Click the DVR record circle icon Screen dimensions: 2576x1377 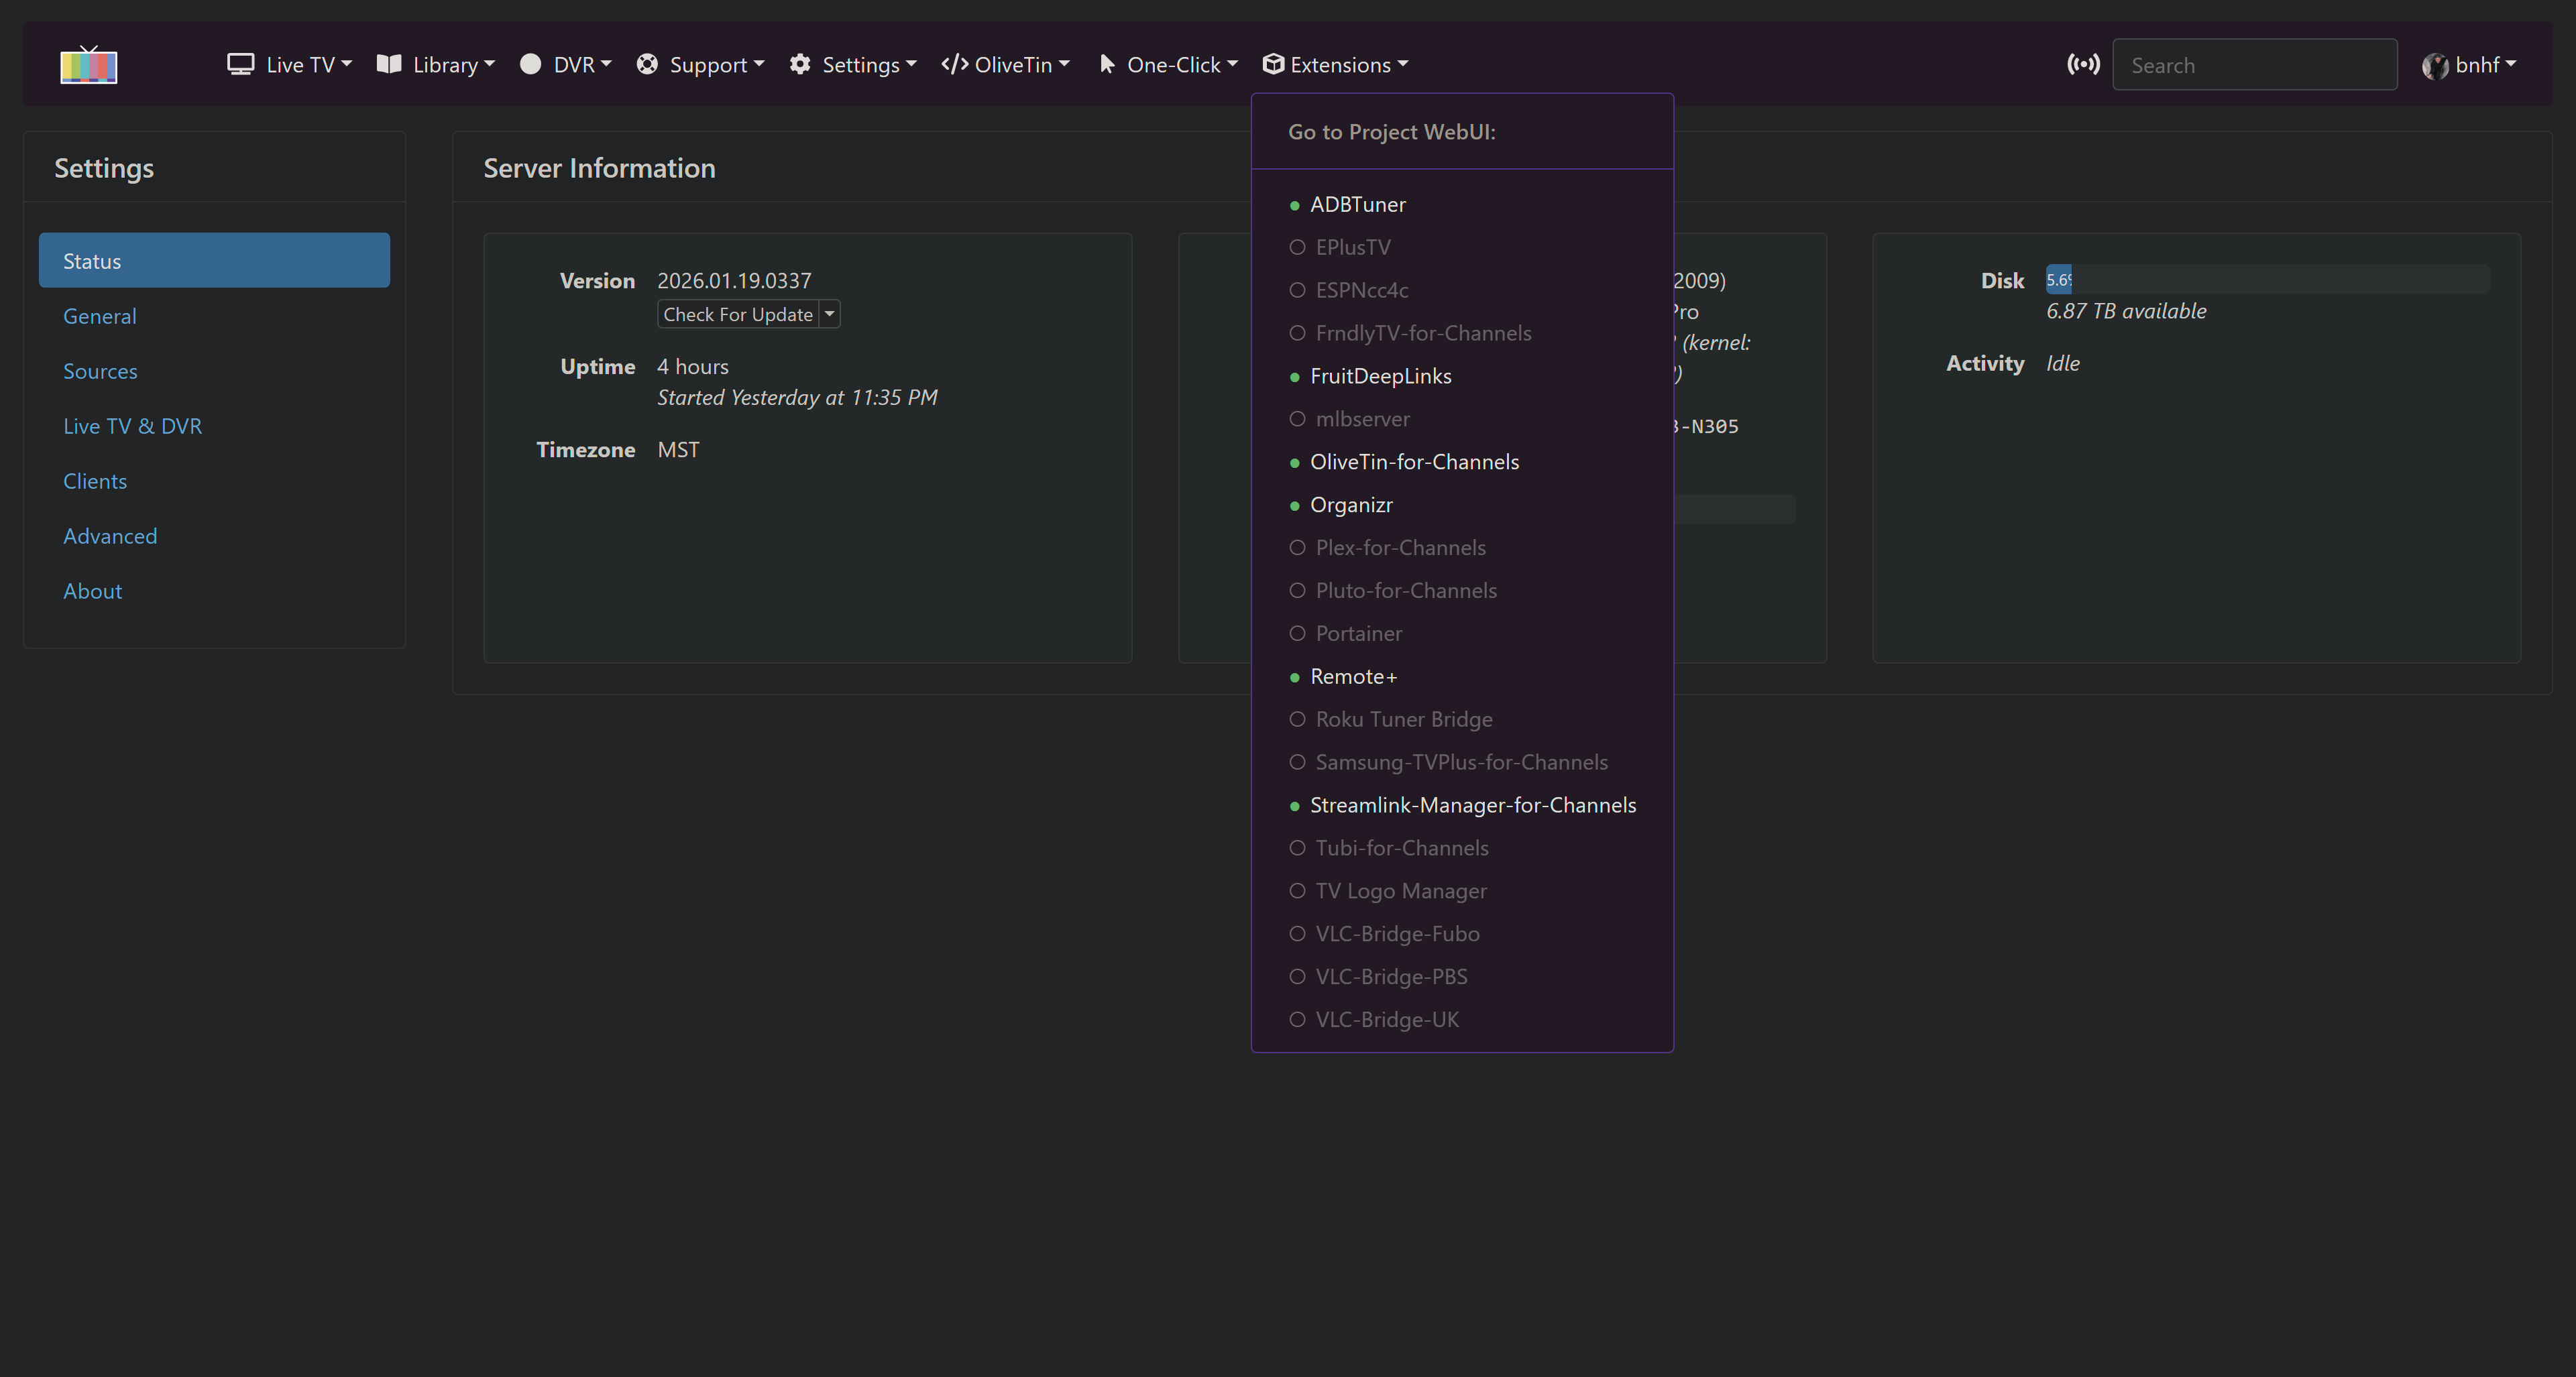coord(531,65)
